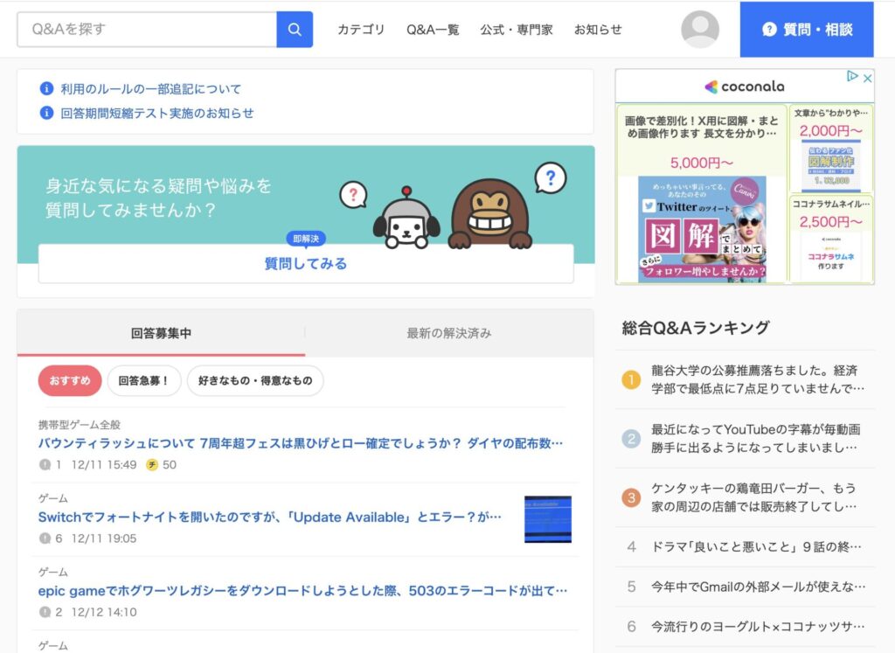Click the search magnifying glass icon
895x653 pixels.
pyautogui.click(x=294, y=29)
